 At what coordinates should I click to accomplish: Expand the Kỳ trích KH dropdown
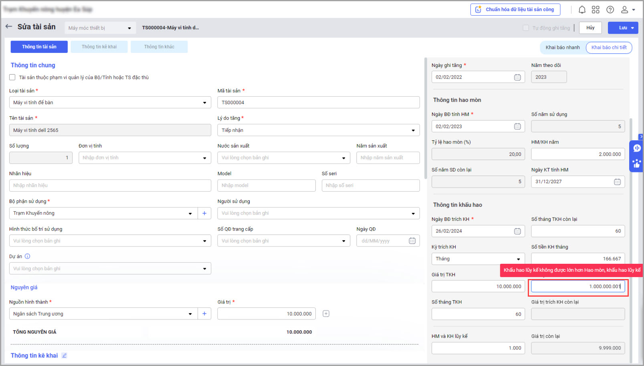[x=518, y=259]
